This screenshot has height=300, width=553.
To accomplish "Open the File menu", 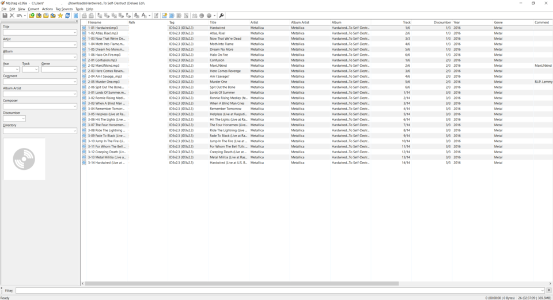I will [4, 9].
